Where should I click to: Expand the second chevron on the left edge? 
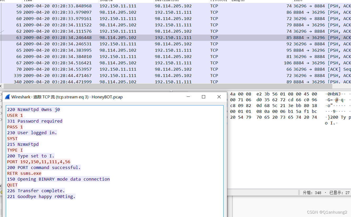[1, 100]
